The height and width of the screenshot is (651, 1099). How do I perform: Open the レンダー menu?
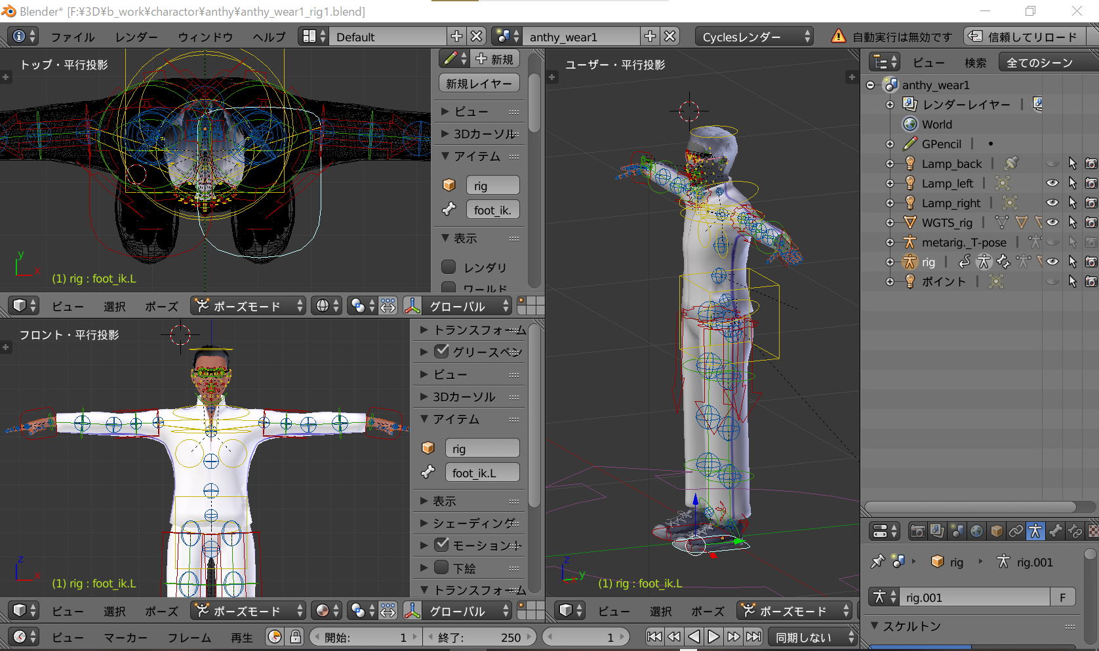tap(136, 37)
